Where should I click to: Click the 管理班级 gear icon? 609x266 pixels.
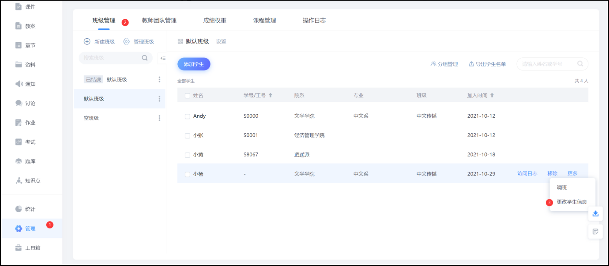pyautogui.click(x=127, y=41)
